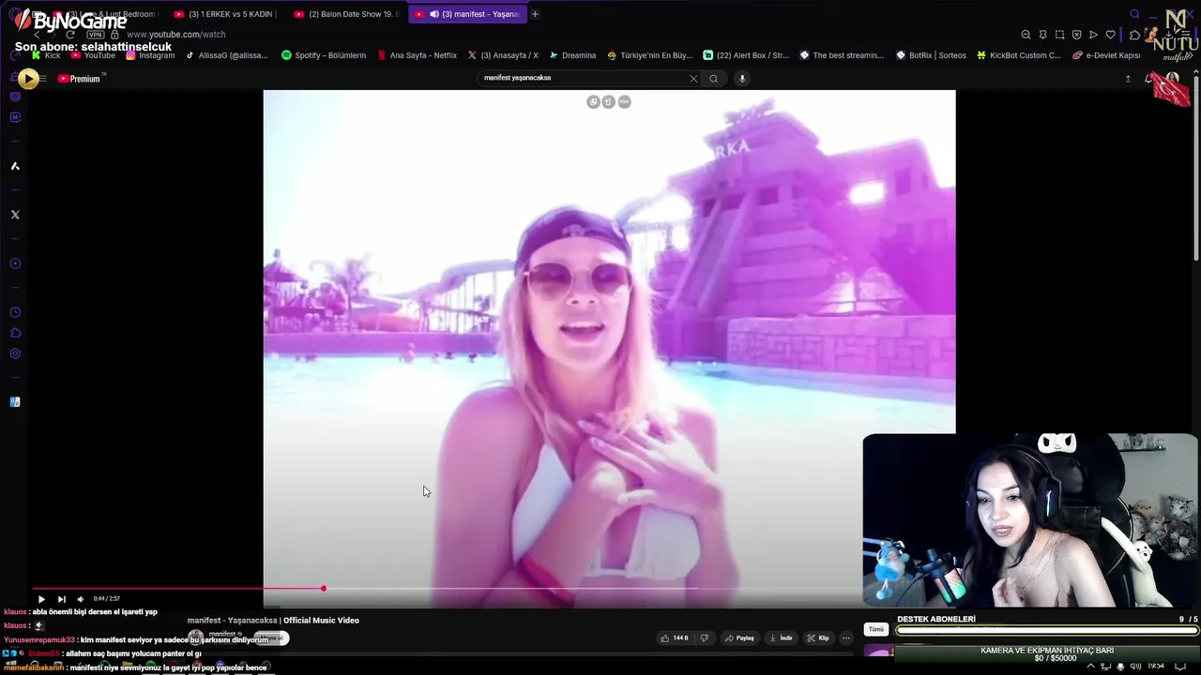Select the Tümü filter chip
Viewport: 1201px width, 675px height.
click(x=875, y=630)
